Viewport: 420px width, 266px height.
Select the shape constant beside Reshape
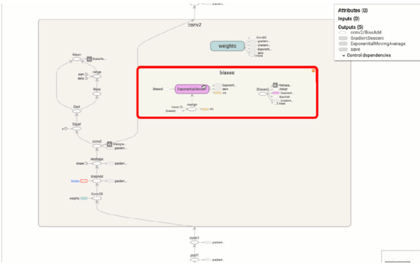click(x=86, y=164)
